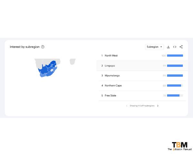Click the Interest by subregion heading
193x154 pixels.
[x=25, y=47]
